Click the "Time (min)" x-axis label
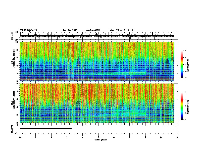The height and width of the screenshot is (154, 199). click(x=101, y=140)
